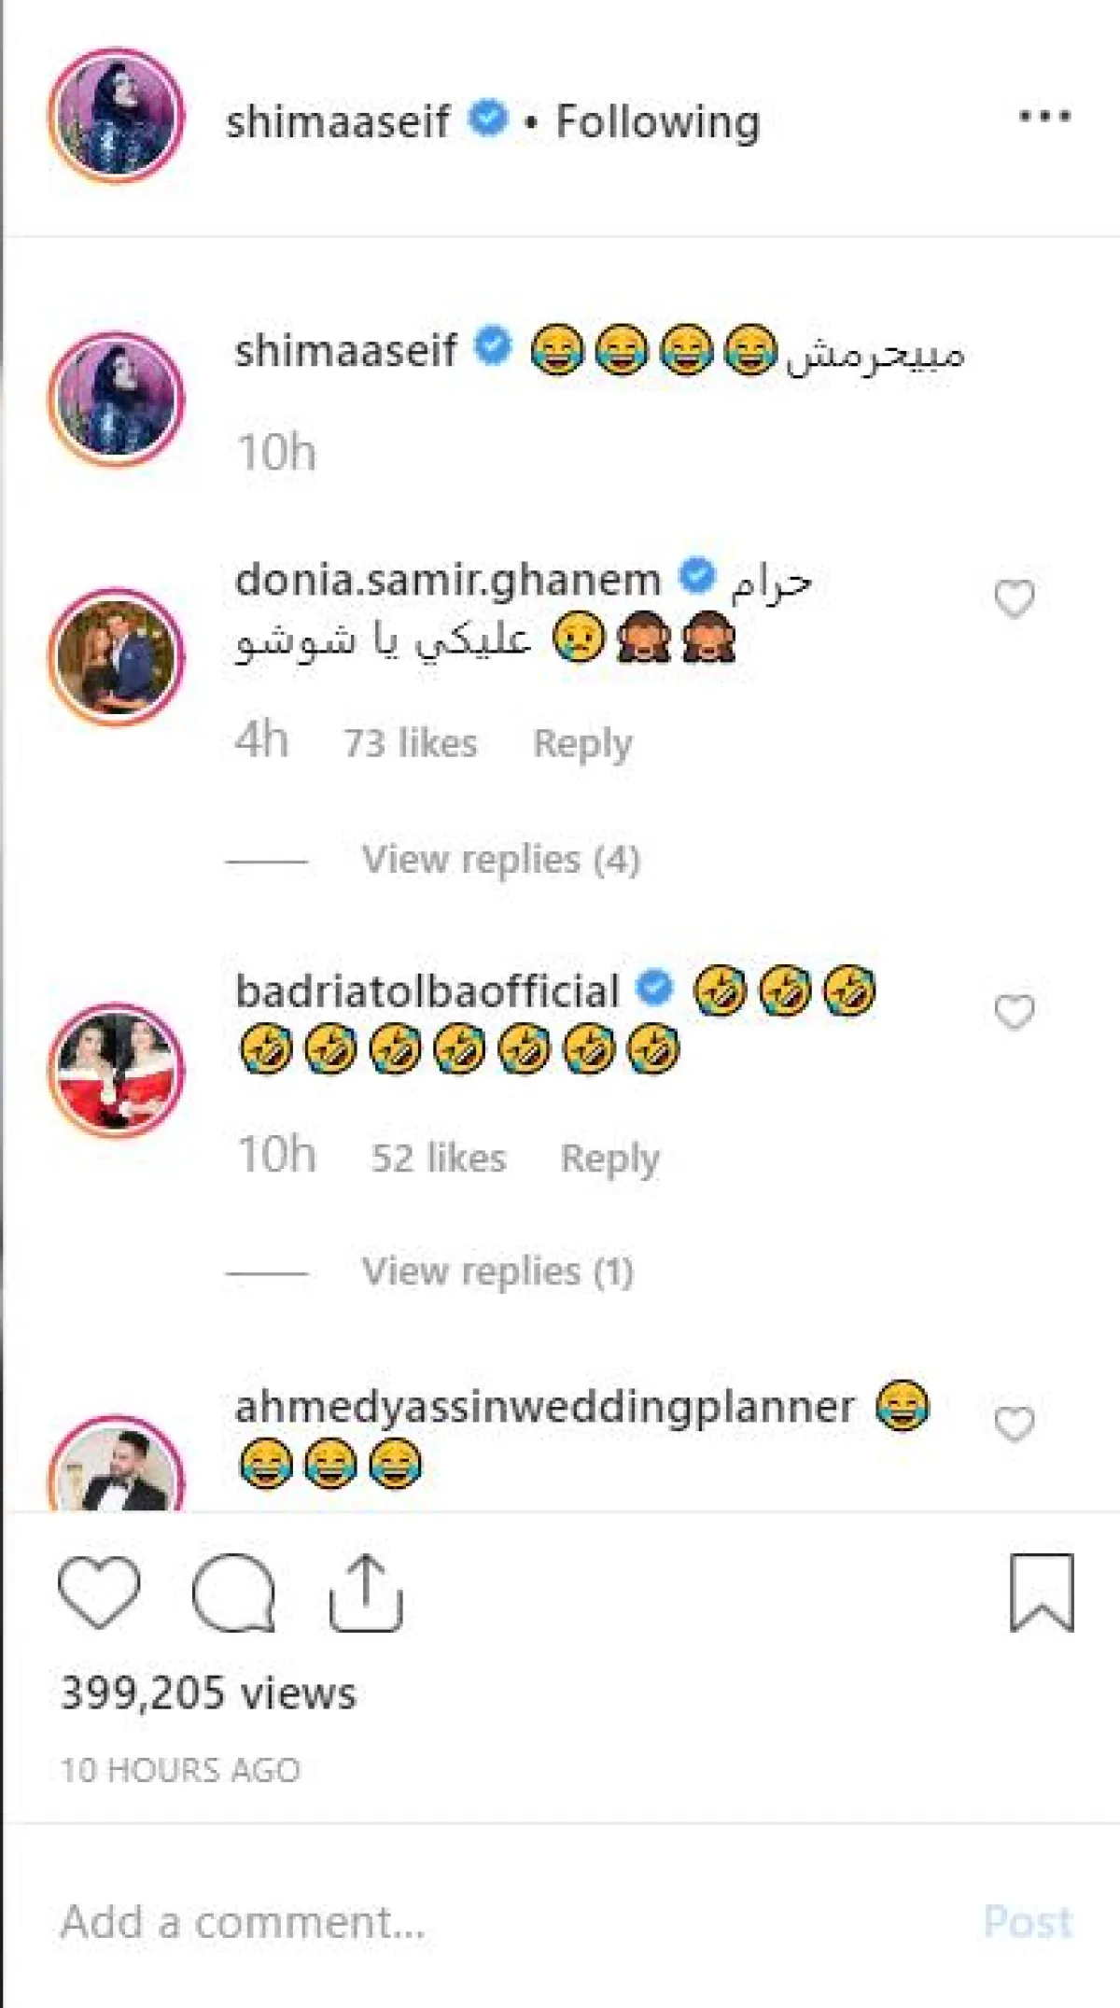This screenshot has height=2008, width=1120.
Task: Click badriatolbaofficial profile picture
Action: (x=117, y=1070)
